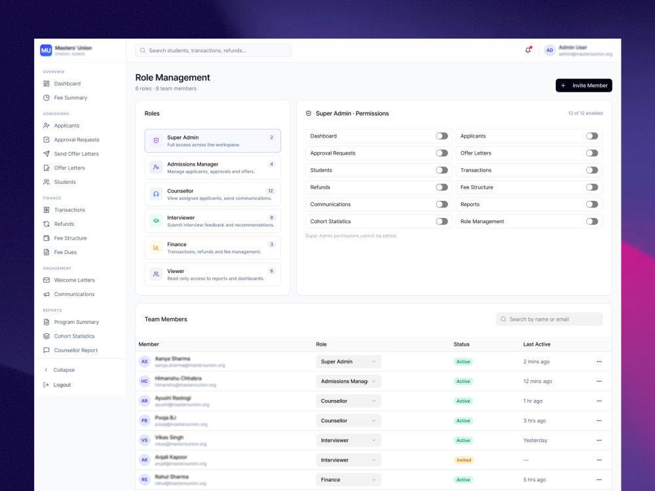This screenshot has height=491, width=655.
Task: Toggle the Dashboard permission switch
Action: coord(441,136)
